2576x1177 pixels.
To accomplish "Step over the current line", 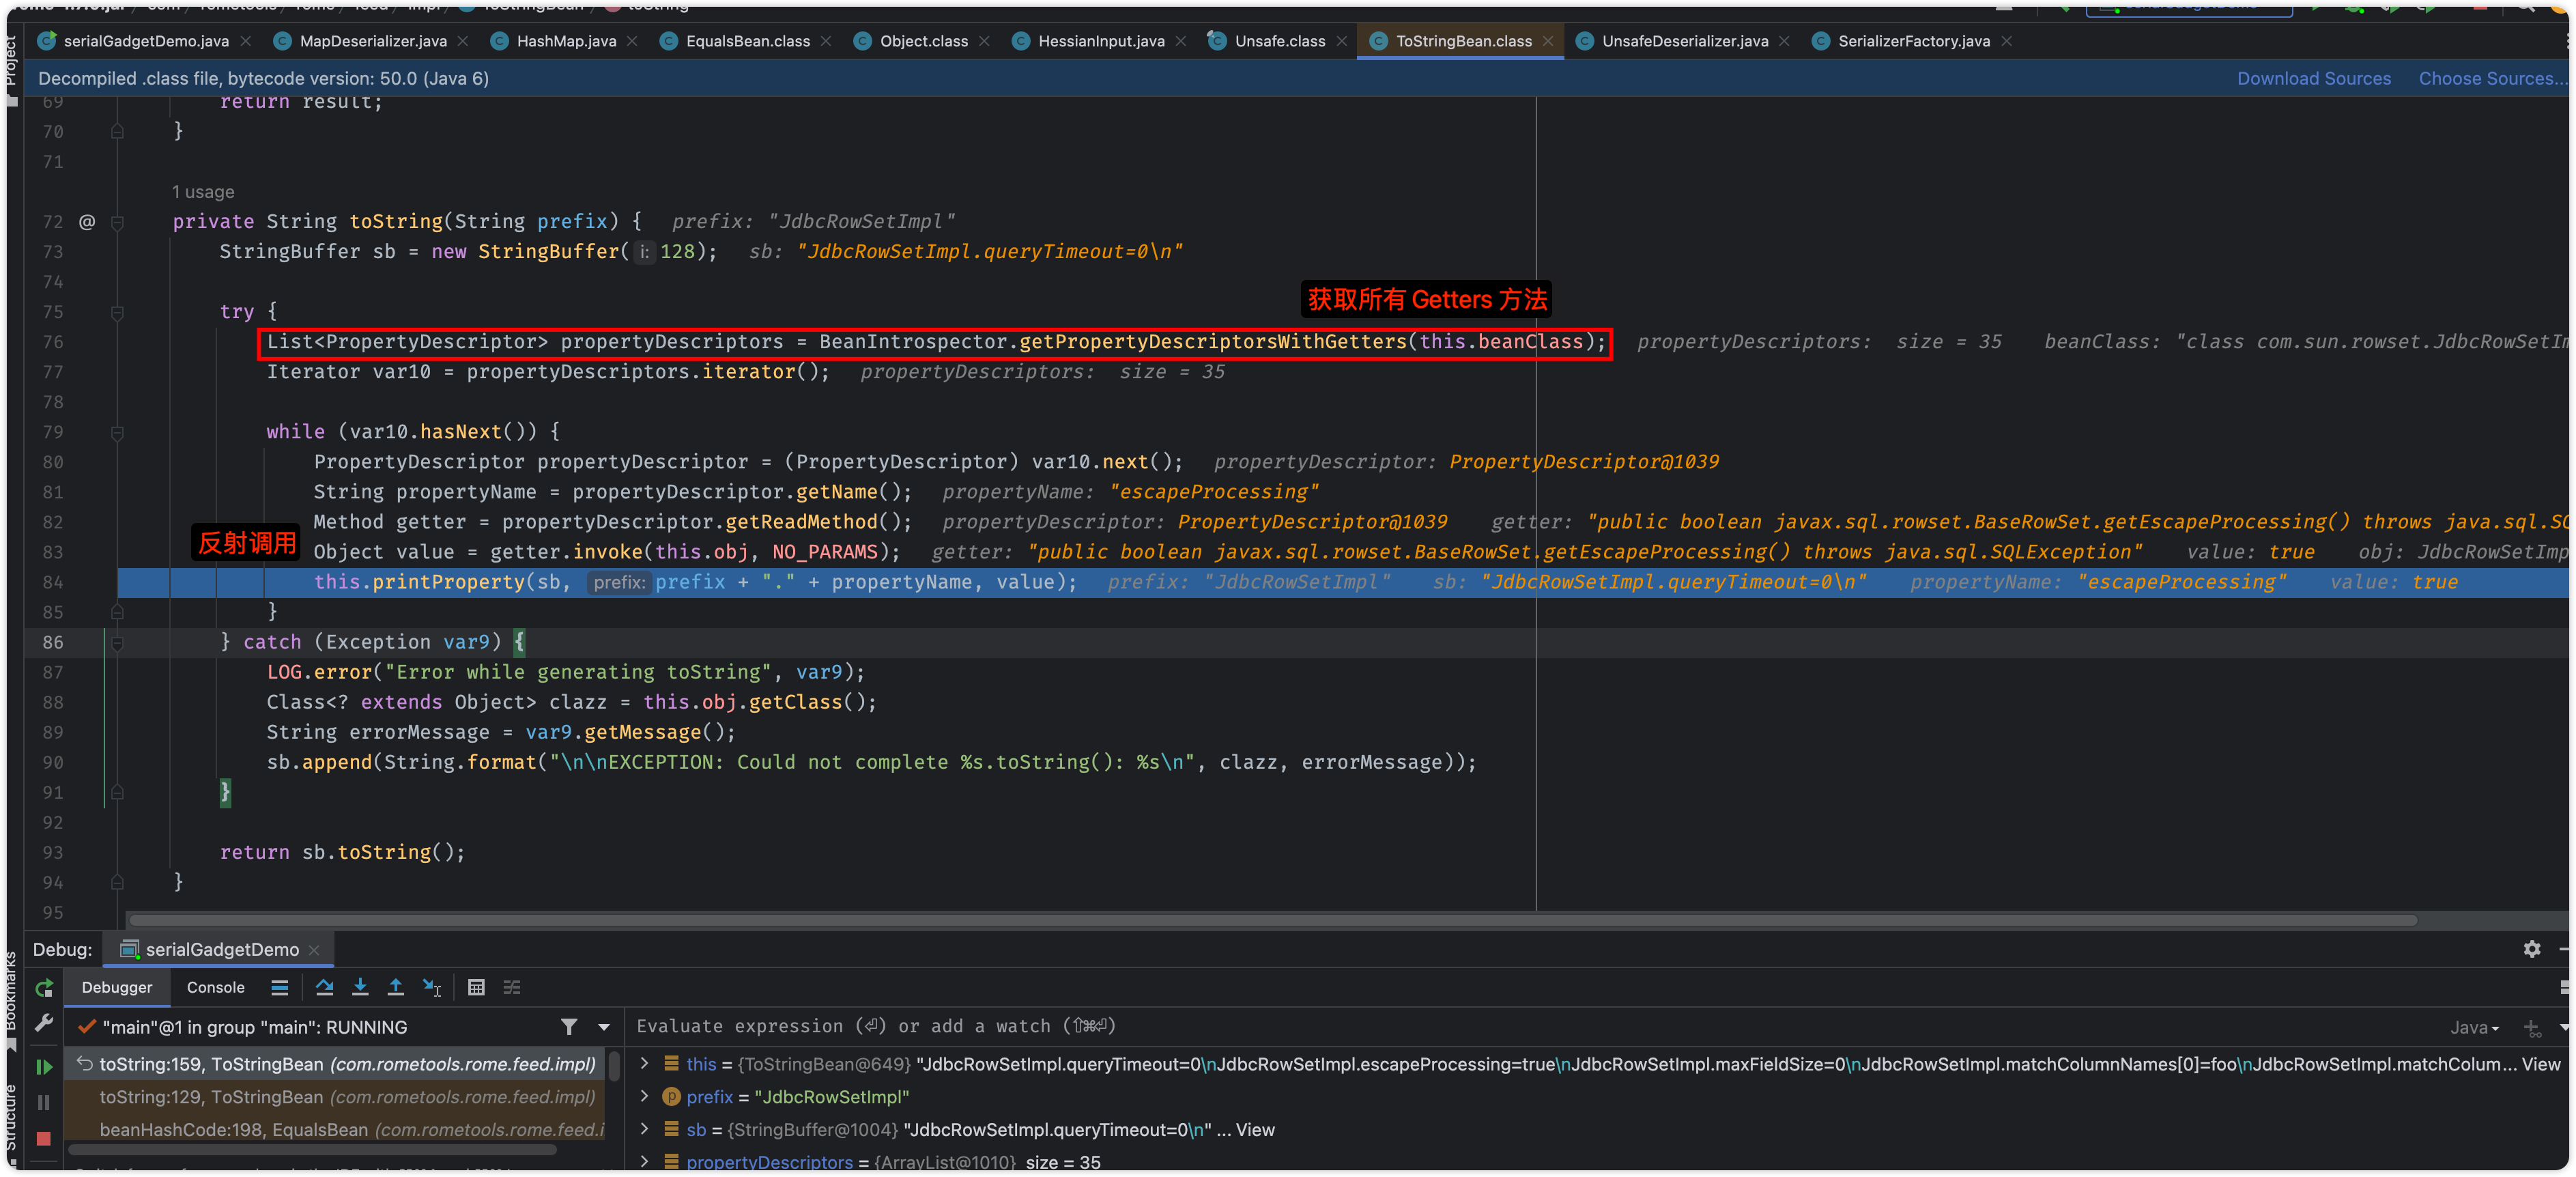I will 324,987.
